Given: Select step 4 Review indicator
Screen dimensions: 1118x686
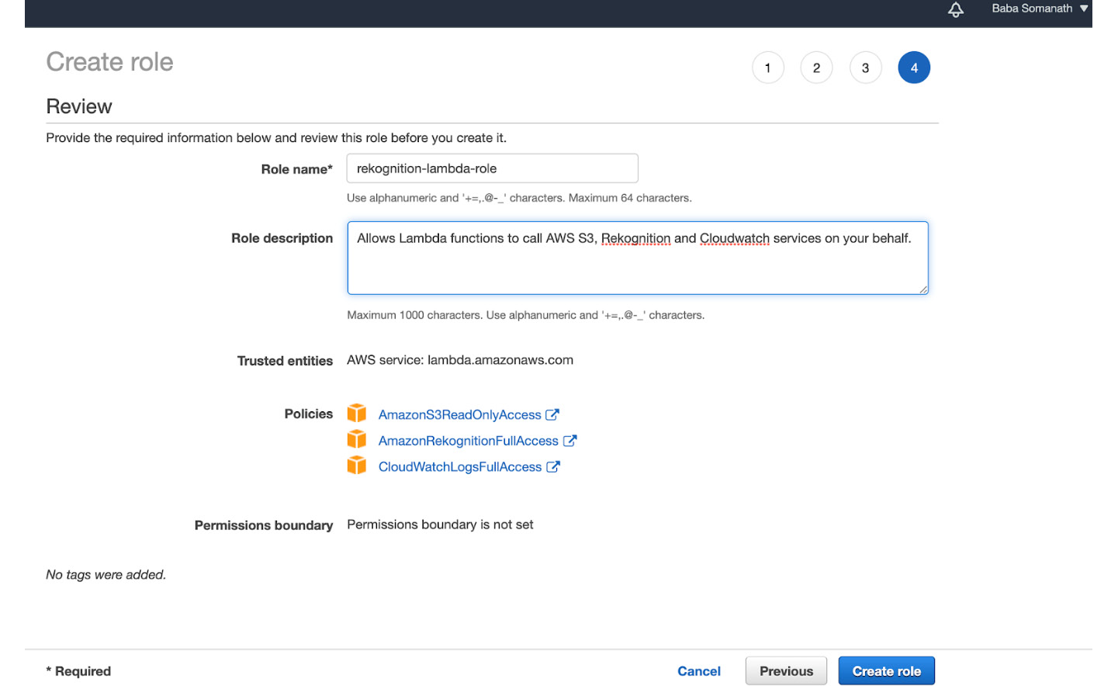Looking at the screenshot, I should [914, 68].
